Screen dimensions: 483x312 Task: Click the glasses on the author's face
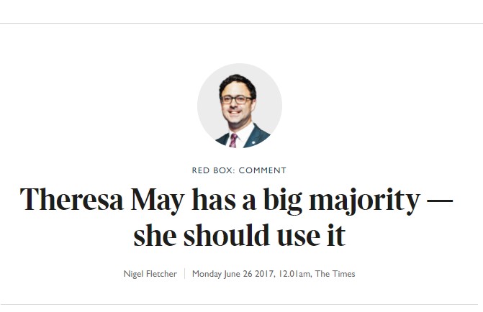[237, 98]
